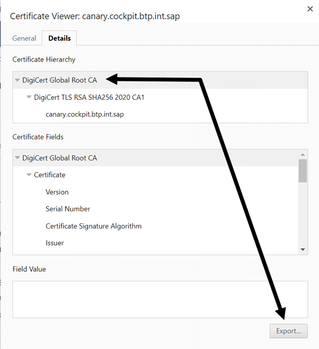
Task: Collapse DigiCert Global Root CA in hierarchy
Action: pos(17,80)
